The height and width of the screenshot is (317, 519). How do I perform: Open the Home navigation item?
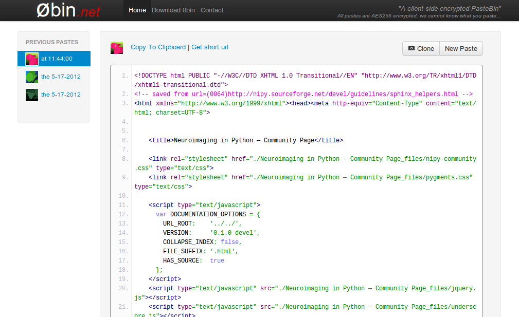(x=137, y=10)
